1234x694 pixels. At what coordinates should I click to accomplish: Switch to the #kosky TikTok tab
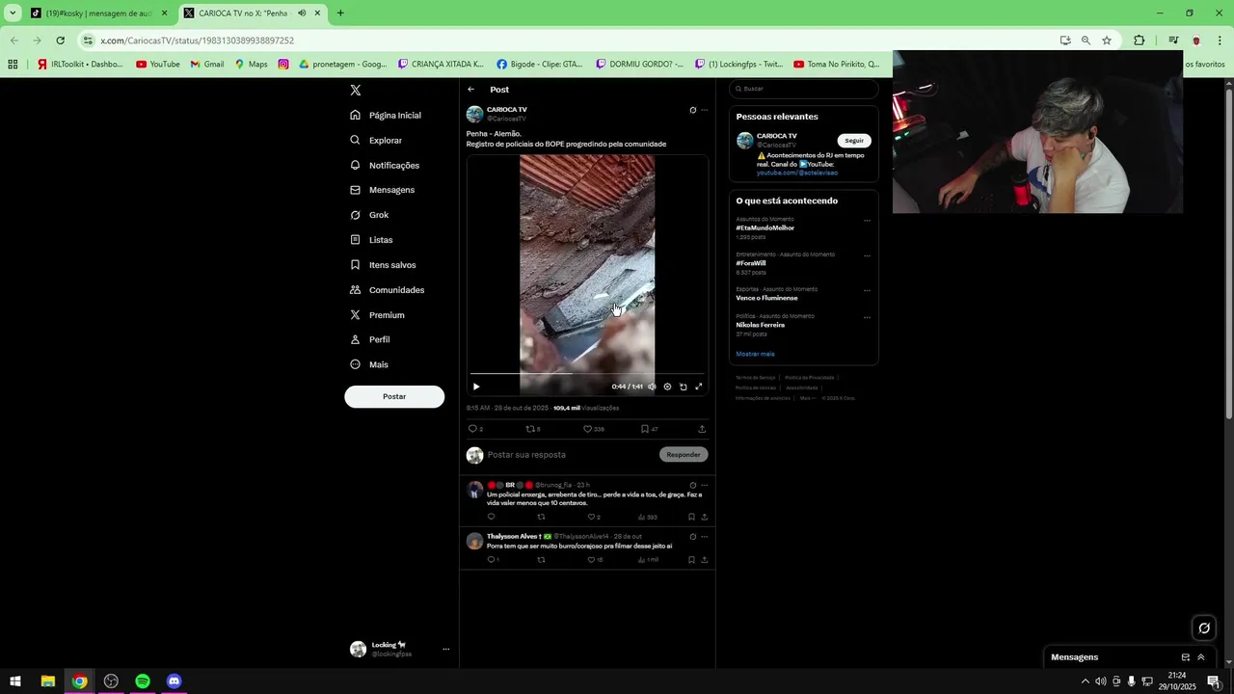click(99, 13)
